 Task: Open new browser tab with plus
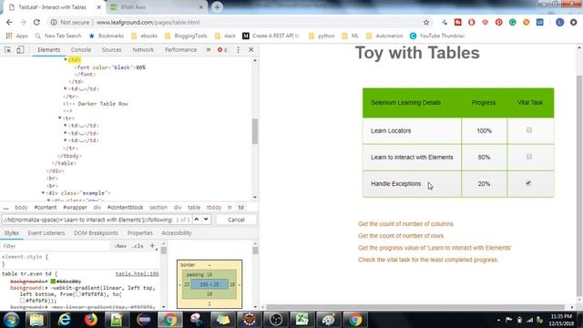pyautogui.click(x=217, y=7)
